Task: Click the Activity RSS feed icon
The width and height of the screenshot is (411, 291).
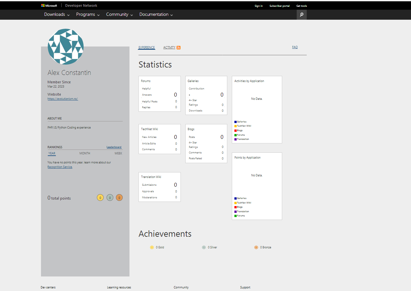Action: (x=179, y=47)
